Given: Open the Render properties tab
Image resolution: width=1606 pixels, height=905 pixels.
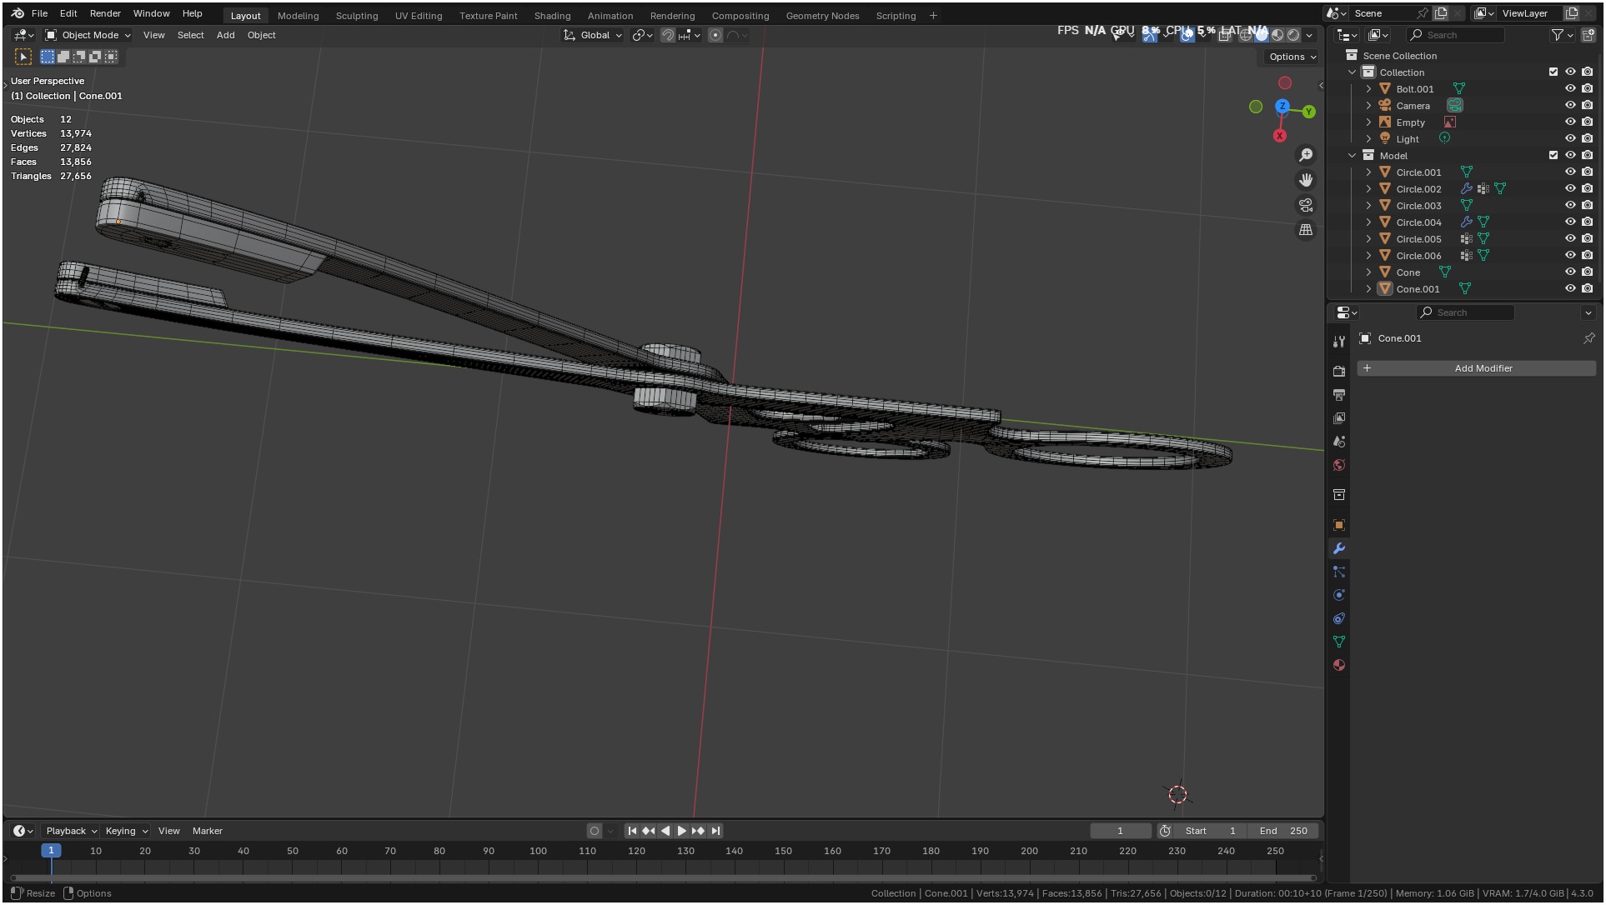Looking at the screenshot, I should [1339, 372].
